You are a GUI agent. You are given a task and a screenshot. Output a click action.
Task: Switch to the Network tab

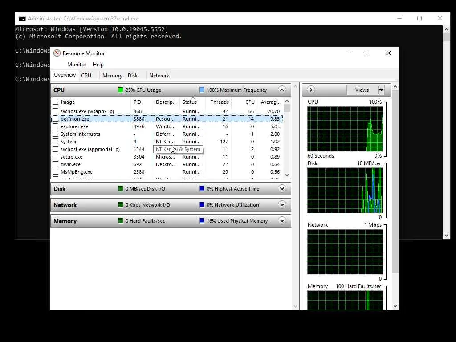click(x=159, y=76)
